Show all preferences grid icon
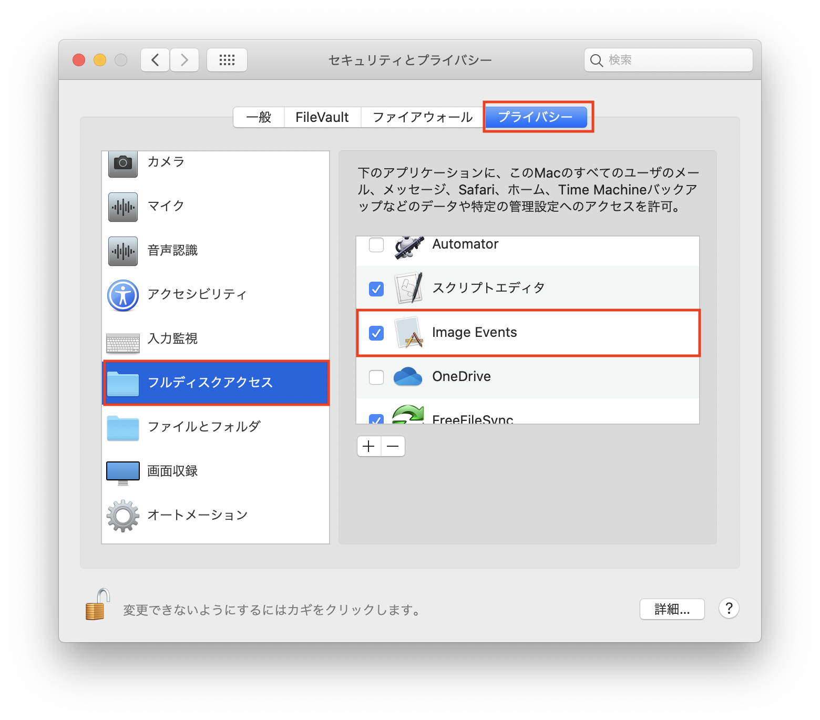Screen dimensions: 820x720 pos(227,60)
